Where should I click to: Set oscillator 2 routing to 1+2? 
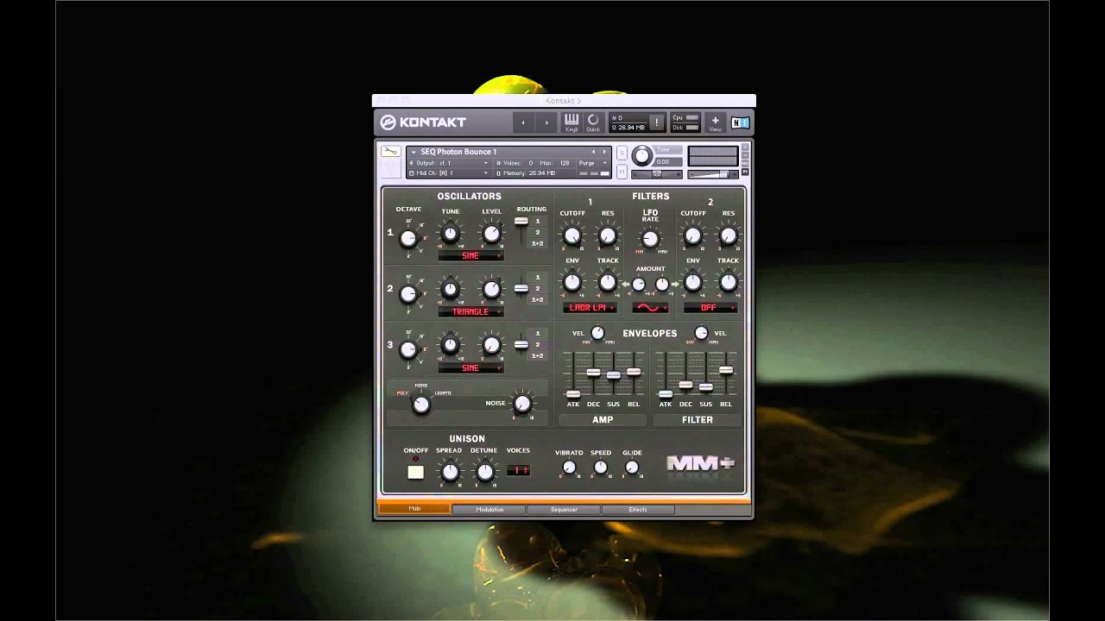coord(537,300)
